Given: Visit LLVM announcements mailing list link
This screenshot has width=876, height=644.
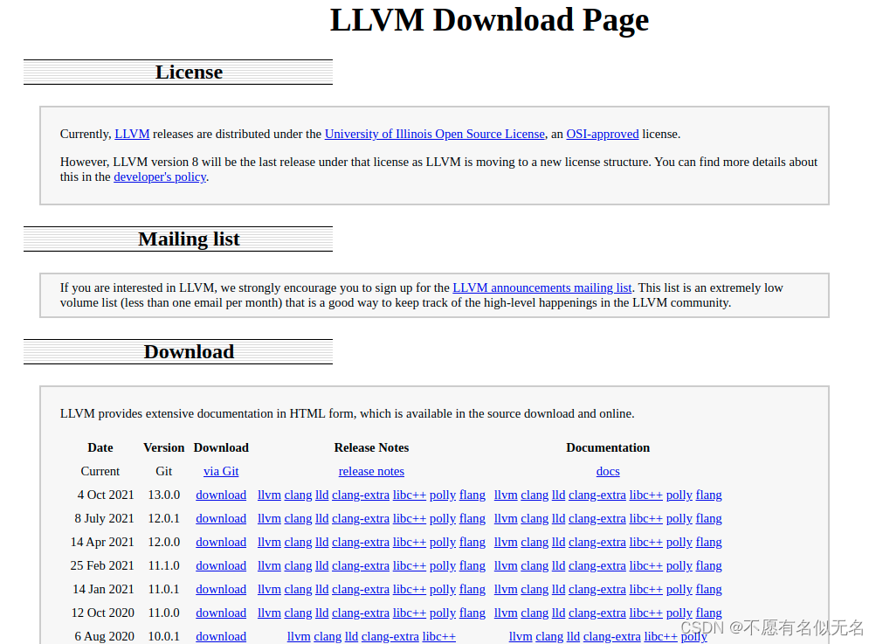Looking at the screenshot, I should [541, 287].
